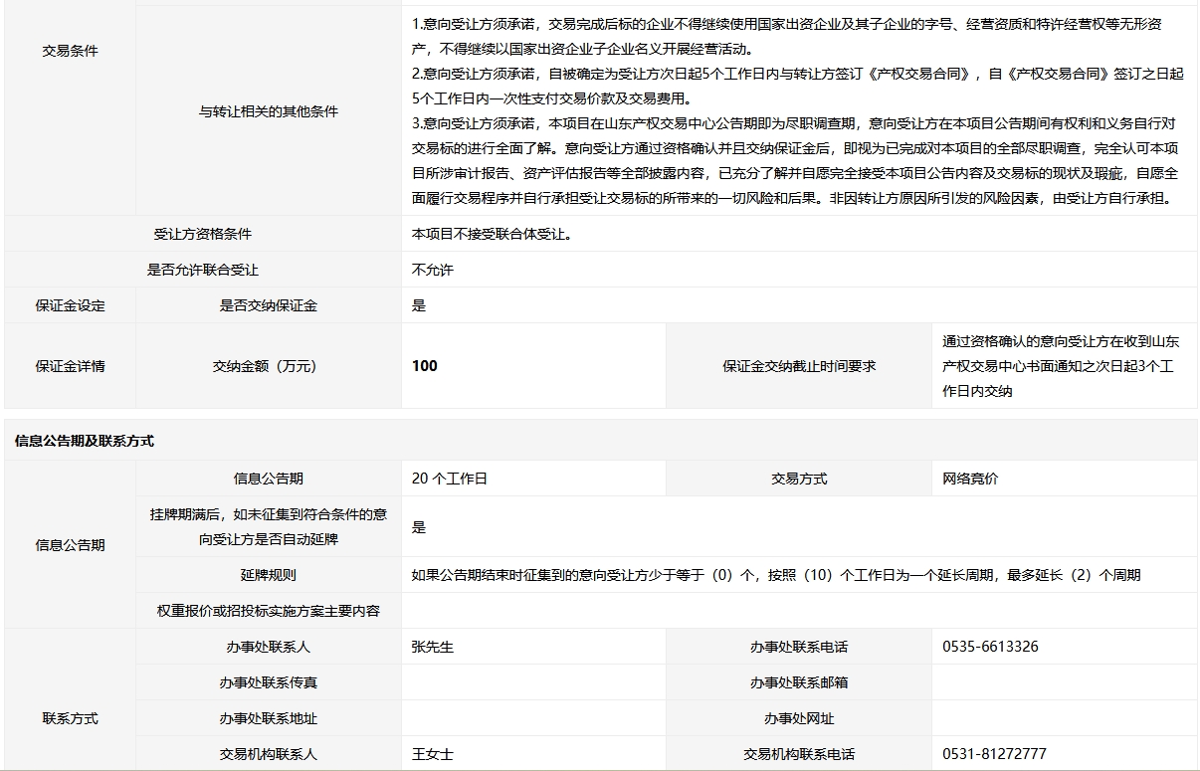This screenshot has height=771, width=1200.
Task: Click the '受让方资格条件' label
Action: (x=202, y=234)
